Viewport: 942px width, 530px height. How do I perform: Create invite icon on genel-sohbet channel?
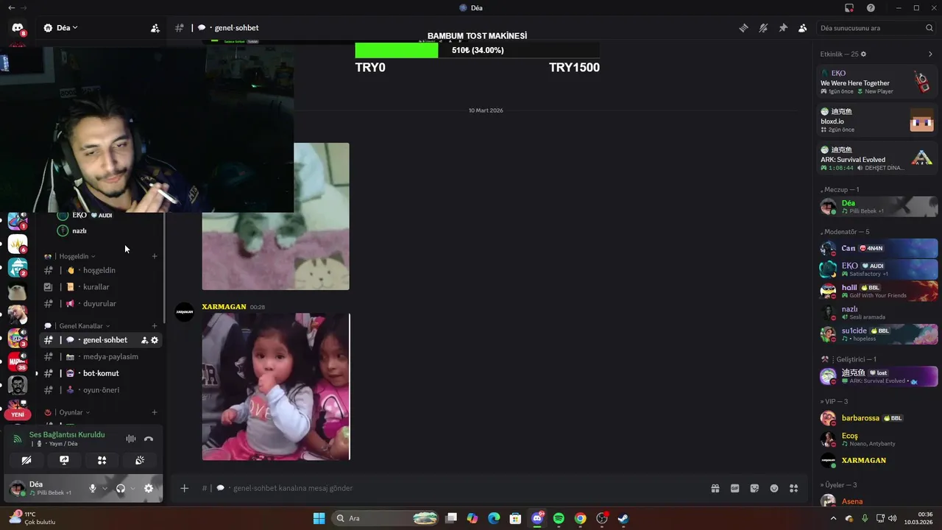pos(144,340)
